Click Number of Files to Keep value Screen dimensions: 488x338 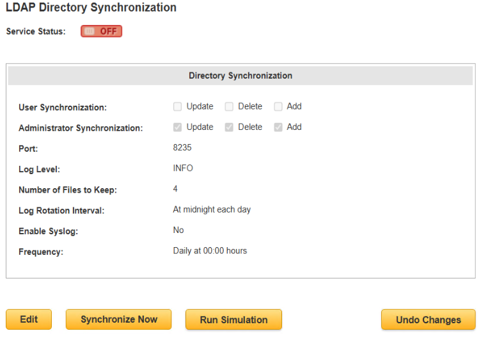pyautogui.click(x=175, y=189)
